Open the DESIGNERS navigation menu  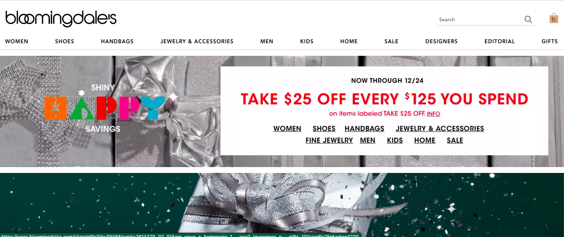coord(441,41)
